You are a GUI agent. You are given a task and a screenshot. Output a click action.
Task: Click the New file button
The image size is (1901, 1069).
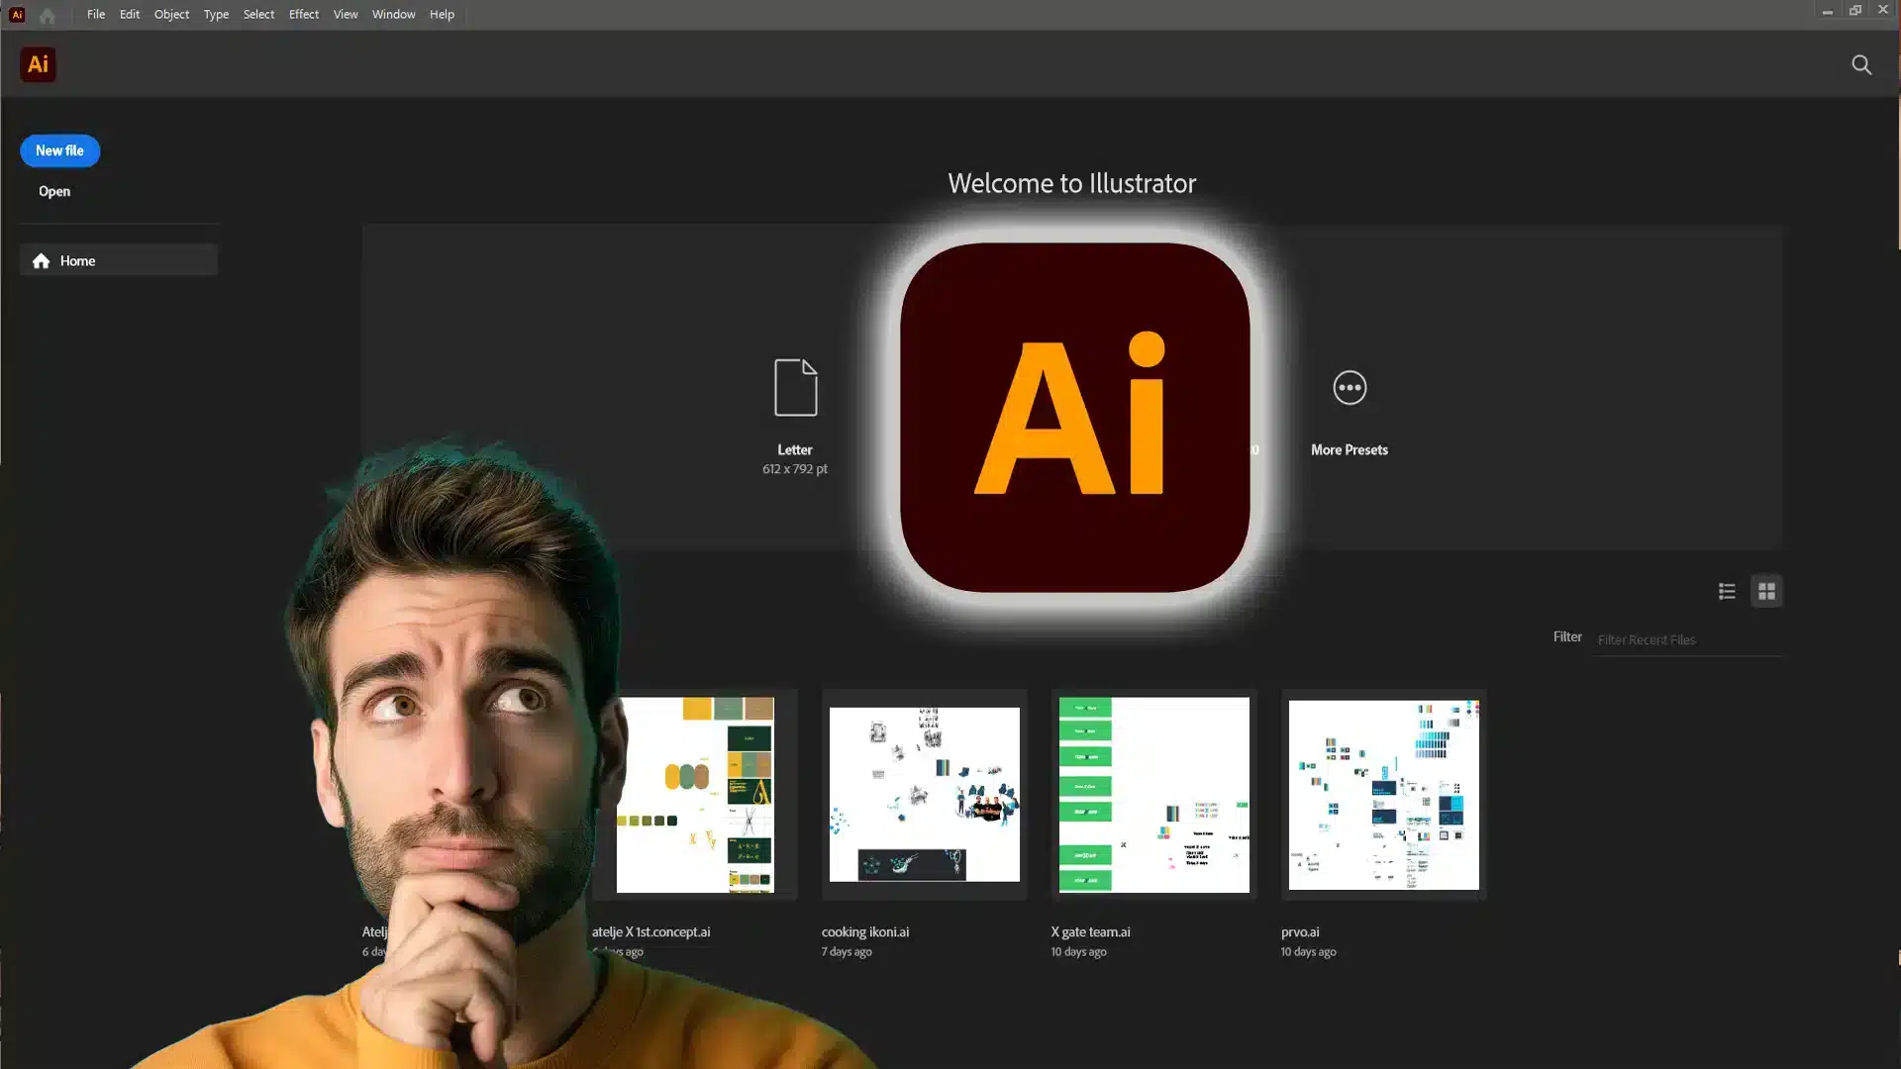coord(59,150)
